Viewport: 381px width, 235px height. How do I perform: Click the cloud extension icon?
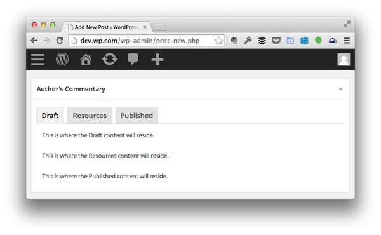pyautogui.click(x=333, y=41)
